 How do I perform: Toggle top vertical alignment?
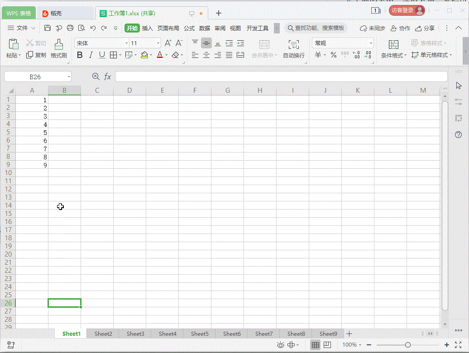pyautogui.click(x=195, y=43)
